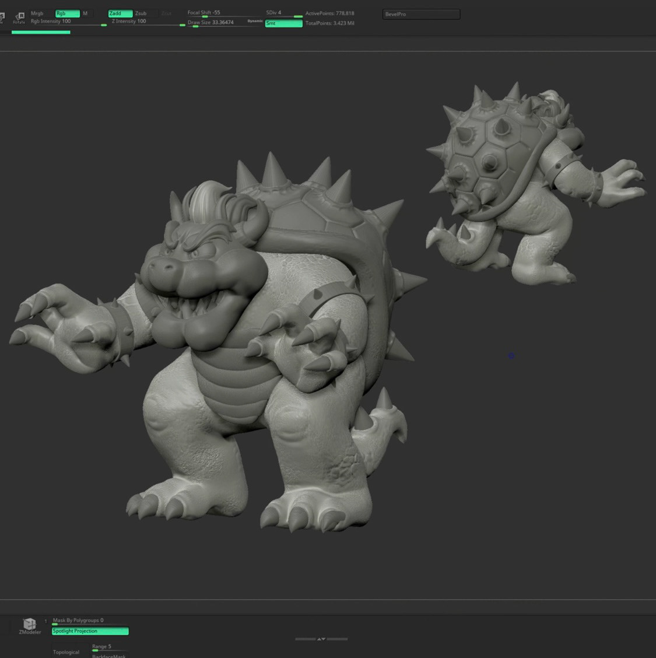Viewport: 656px width, 658px height.
Task: Adjust the Rgb Intensity slider
Action: coord(68,22)
